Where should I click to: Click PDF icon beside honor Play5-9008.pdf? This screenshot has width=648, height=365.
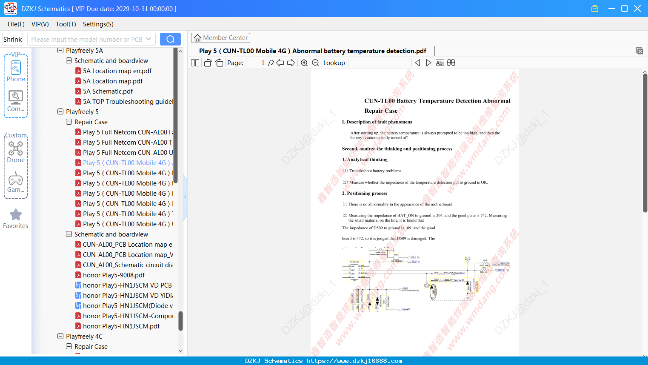coord(78,275)
